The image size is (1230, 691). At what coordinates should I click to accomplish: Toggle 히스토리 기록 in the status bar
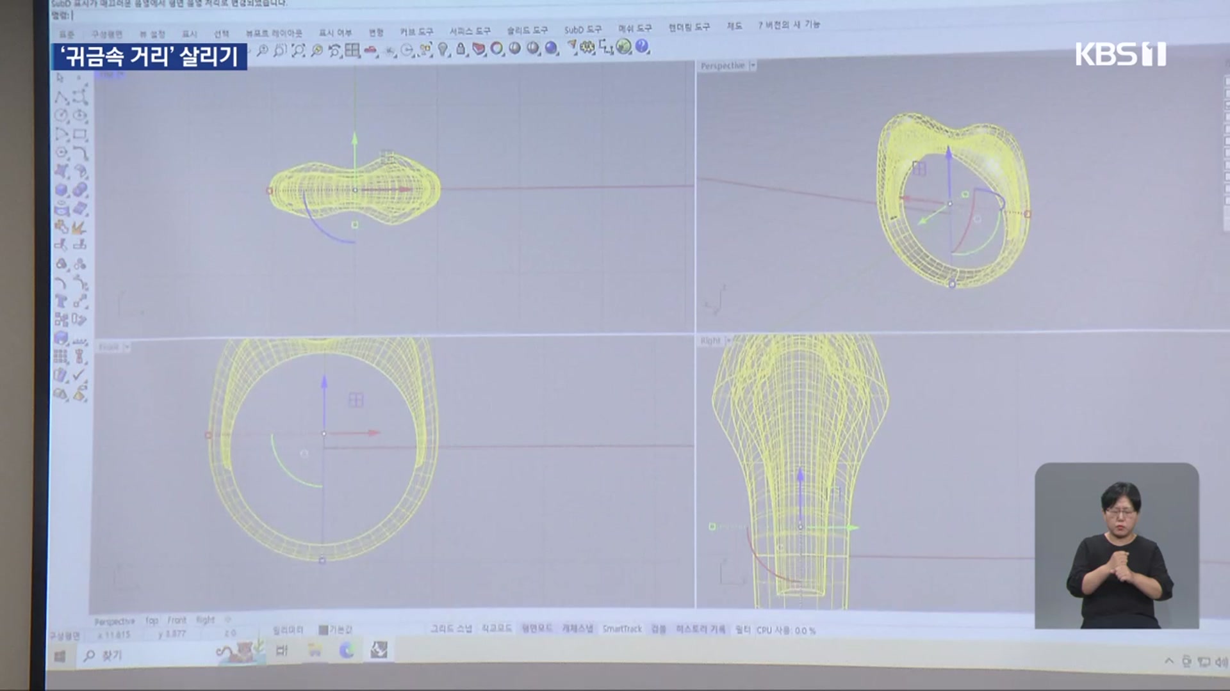click(701, 630)
